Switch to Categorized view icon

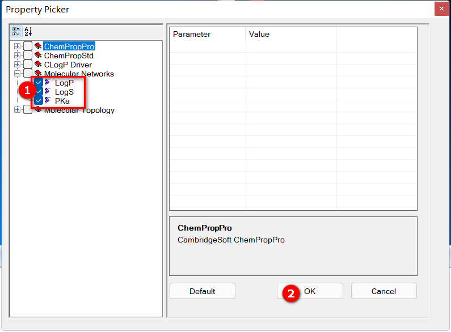point(16,32)
